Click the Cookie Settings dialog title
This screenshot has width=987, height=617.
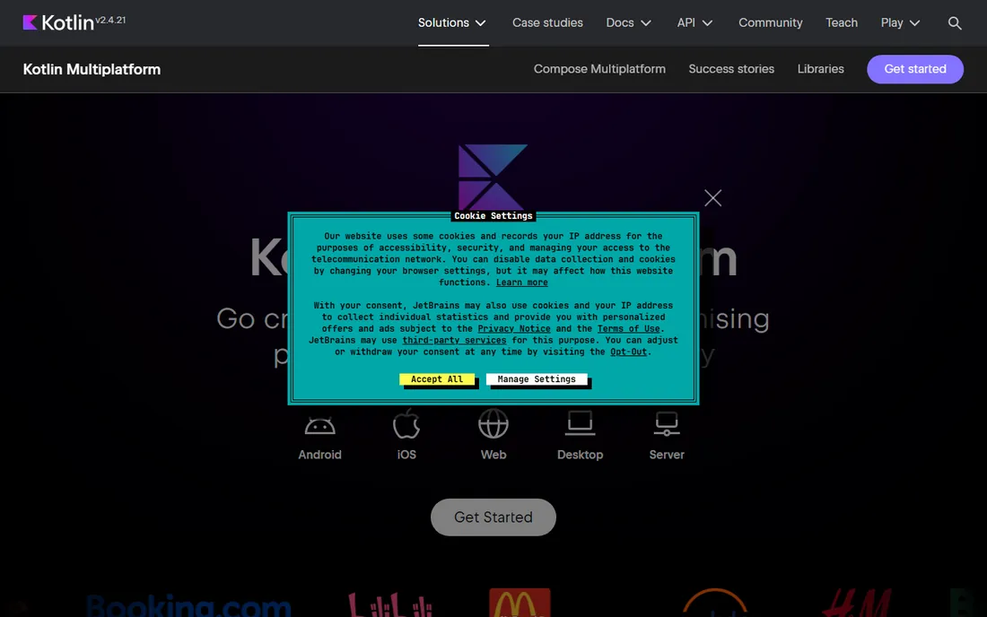pos(493,216)
